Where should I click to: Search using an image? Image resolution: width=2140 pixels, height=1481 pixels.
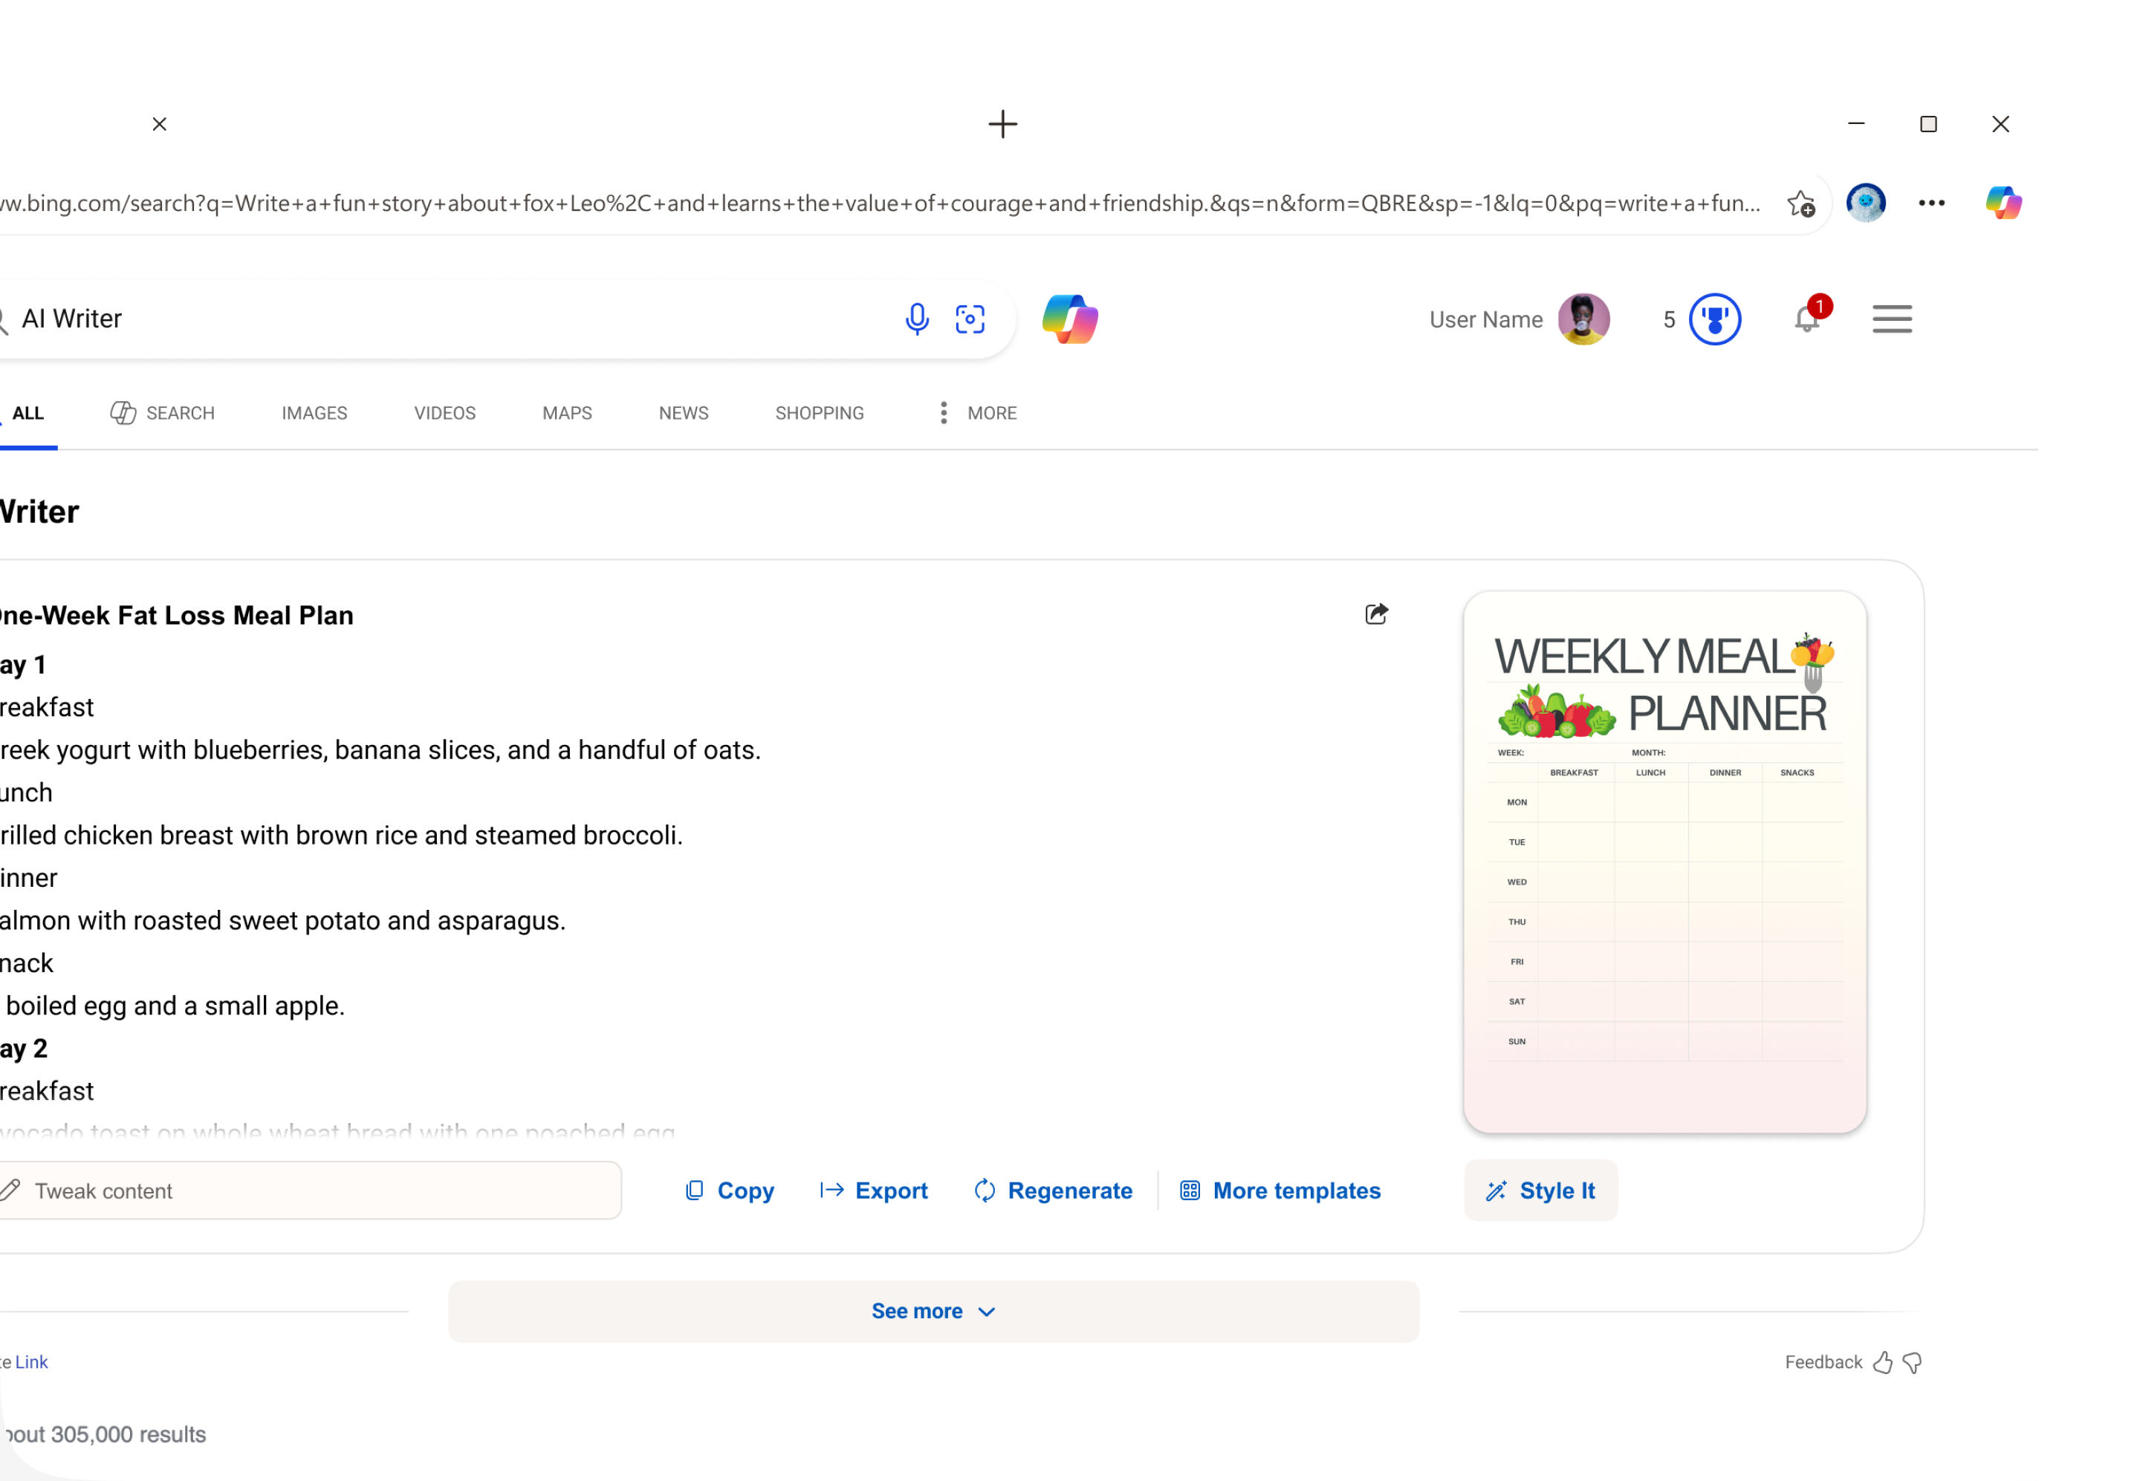coord(970,319)
